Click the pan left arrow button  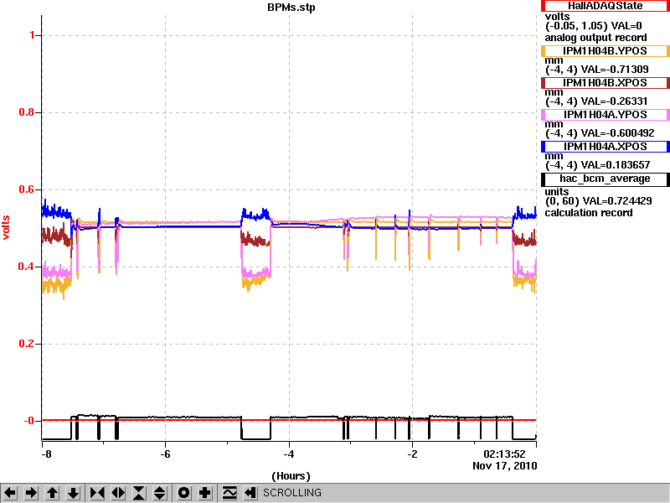point(10,493)
